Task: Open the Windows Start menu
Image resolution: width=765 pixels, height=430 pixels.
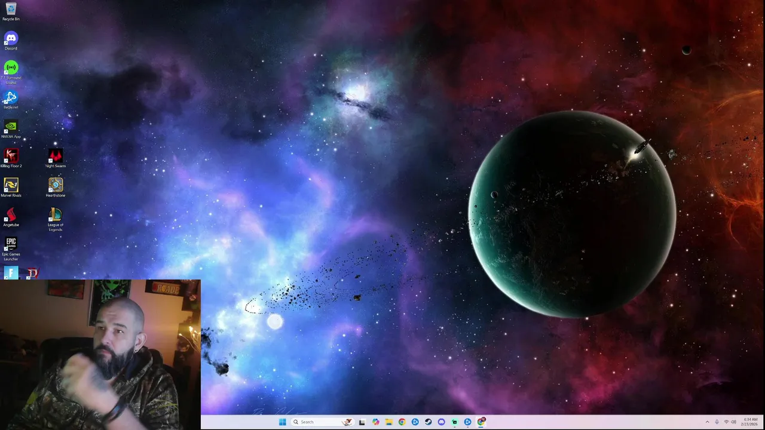Action: point(282,422)
